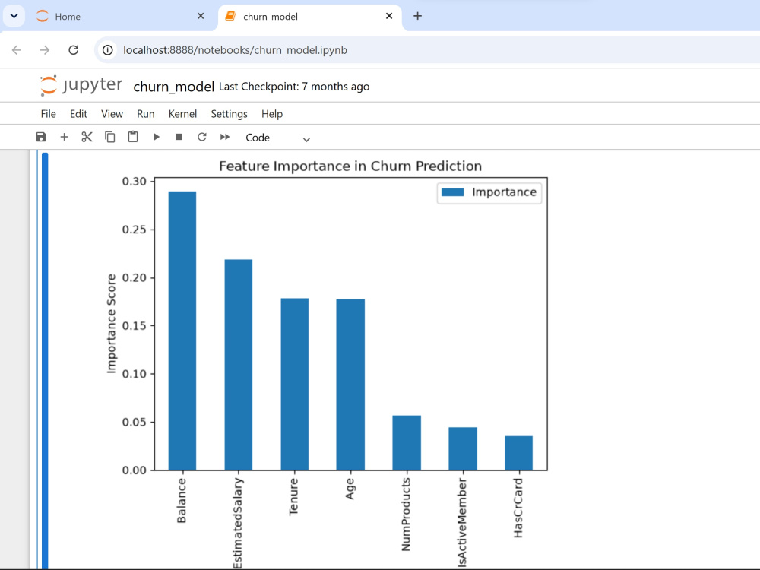Screen dimensions: 760x570
Task: Select the churn_model browser tab
Action: [310, 17]
